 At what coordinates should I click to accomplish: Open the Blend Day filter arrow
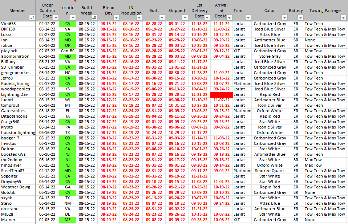tap(116, 17)
